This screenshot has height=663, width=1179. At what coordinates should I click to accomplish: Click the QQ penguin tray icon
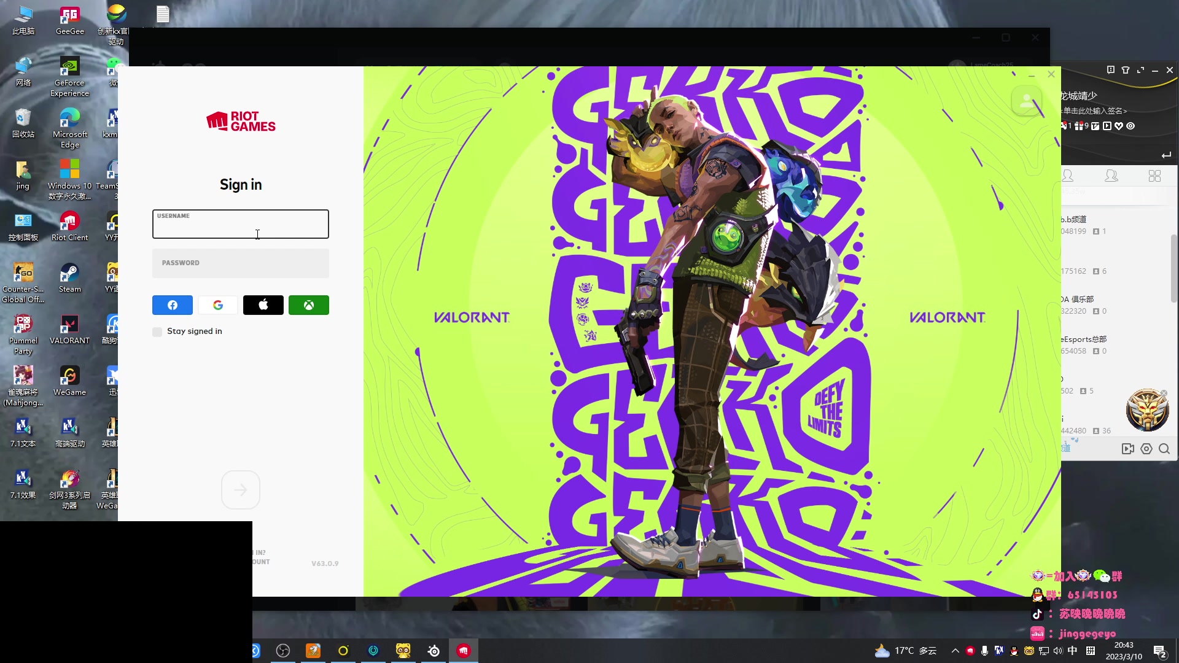coord(1014,651)
